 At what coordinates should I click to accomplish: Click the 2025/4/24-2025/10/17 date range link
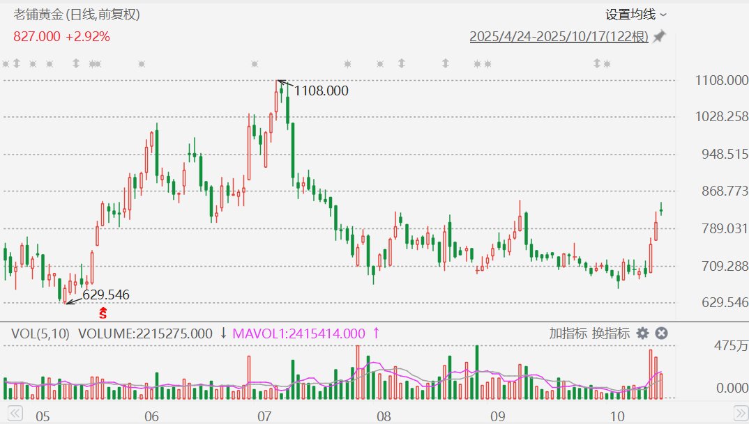(559, 36)
